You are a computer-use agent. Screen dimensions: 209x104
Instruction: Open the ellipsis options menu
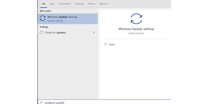click(169, 4)
